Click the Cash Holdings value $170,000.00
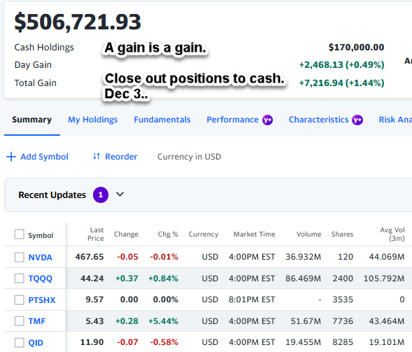The image size is (412, 352). 356,48
